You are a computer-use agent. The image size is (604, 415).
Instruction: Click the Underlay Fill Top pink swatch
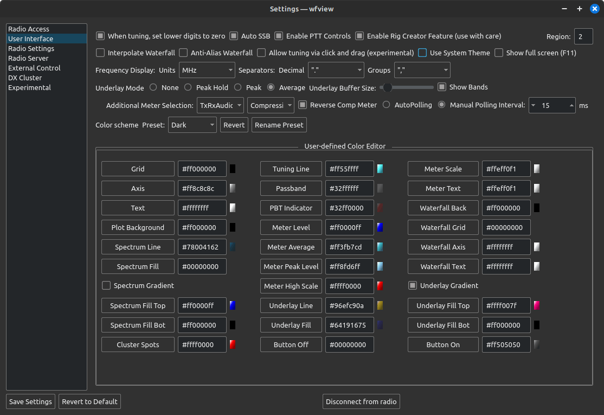coord(537,305)
